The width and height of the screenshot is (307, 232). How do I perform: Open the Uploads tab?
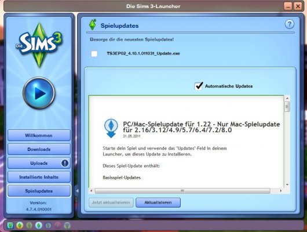(39, 163)
